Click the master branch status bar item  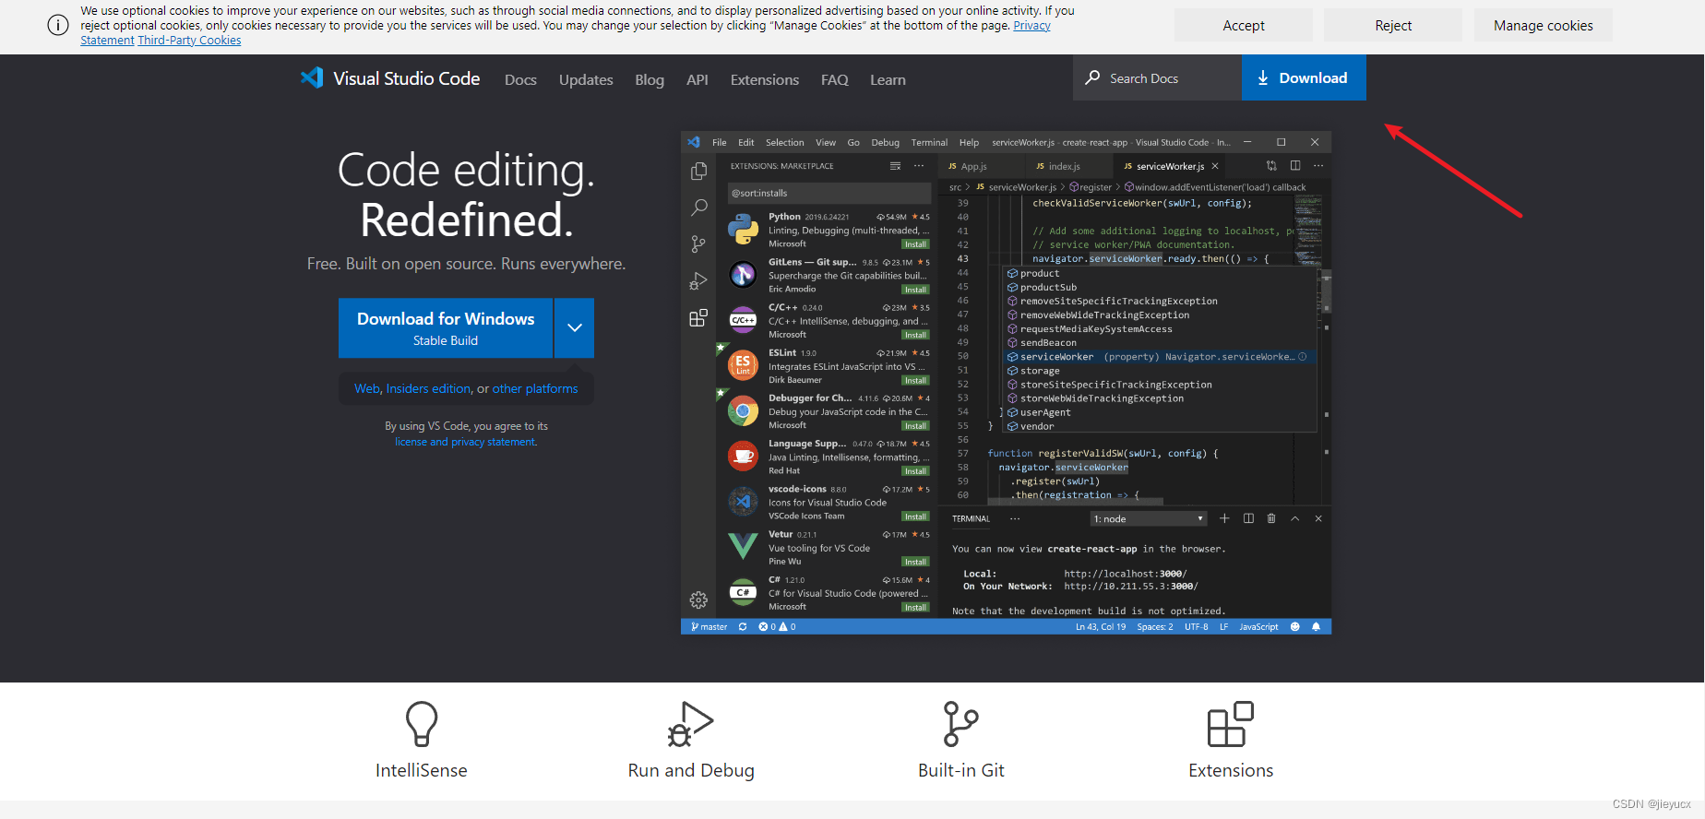[x=709, y=626]
